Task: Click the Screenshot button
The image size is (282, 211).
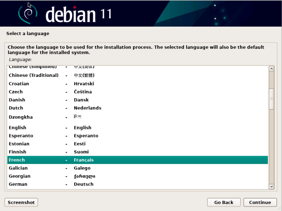Action: [21, 202]
